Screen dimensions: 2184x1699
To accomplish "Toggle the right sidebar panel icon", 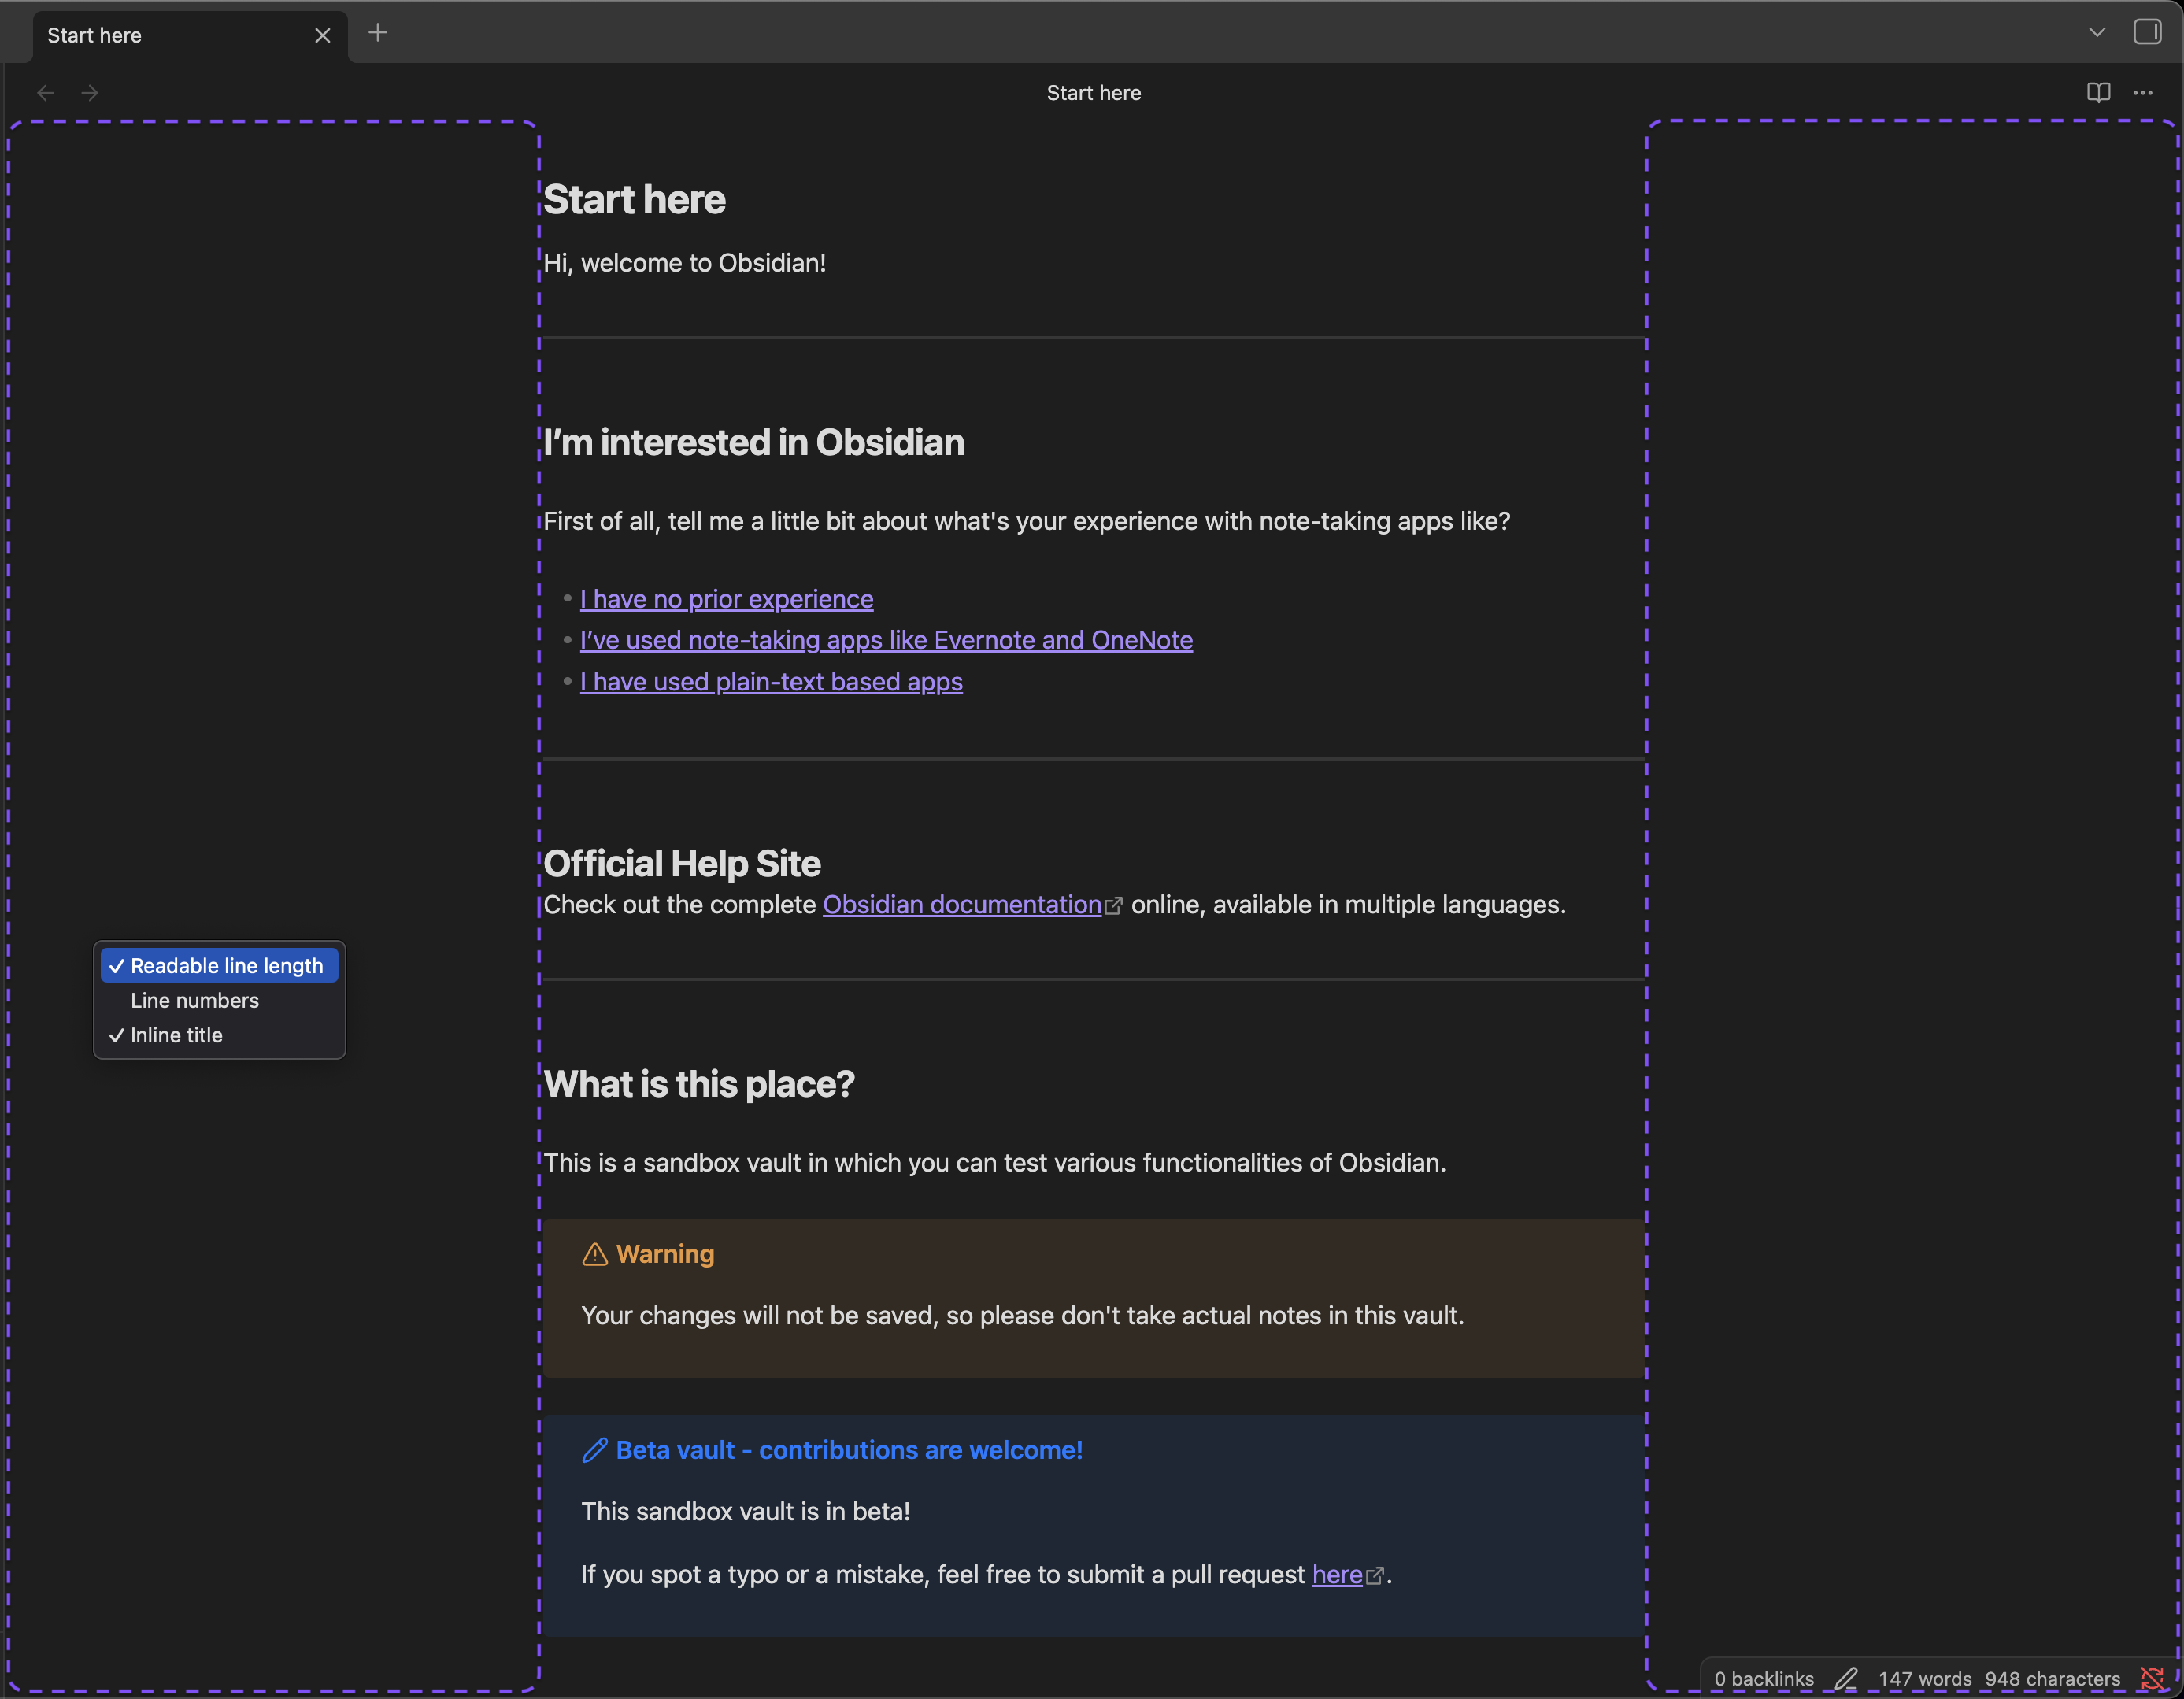I will [2147, 32].
